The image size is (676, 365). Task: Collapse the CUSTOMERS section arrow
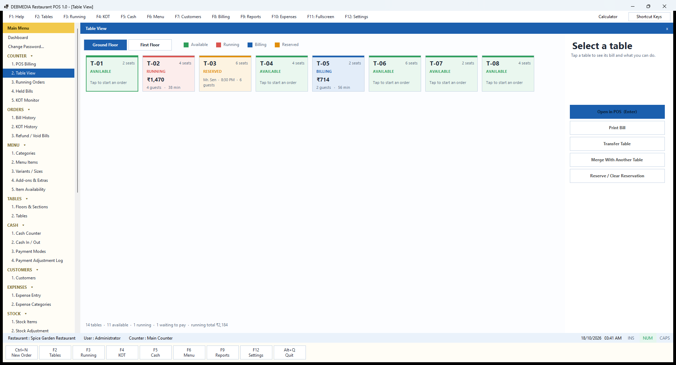(x=37, y=270)
